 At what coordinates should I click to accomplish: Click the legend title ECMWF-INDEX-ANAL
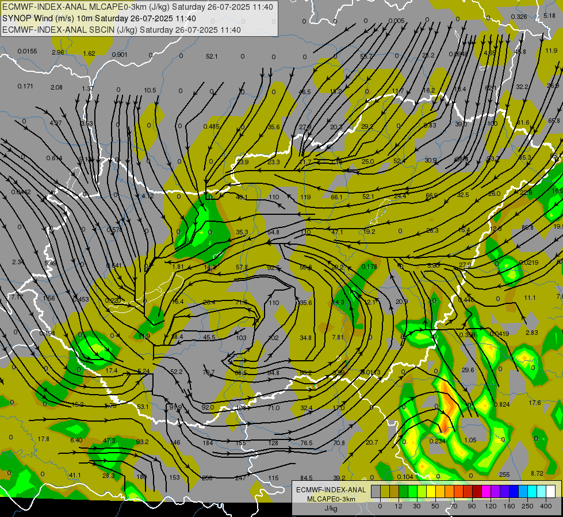click(331, 490)
